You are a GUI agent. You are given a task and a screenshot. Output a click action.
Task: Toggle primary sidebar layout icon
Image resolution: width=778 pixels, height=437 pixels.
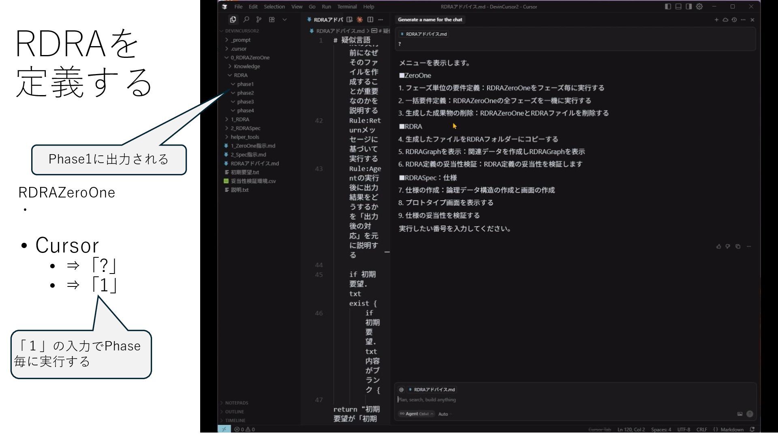(668, 6)
